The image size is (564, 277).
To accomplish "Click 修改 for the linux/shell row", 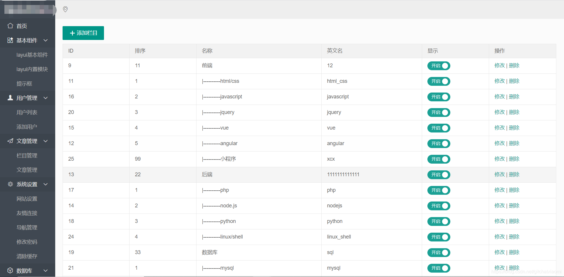I will 499,237.
